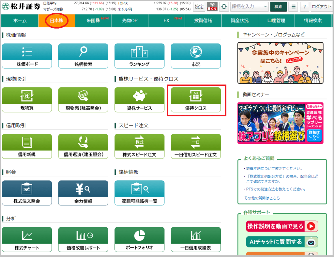Open the list menu icon beside 検索
The height and width of the screenshot is (257, 334).
[x=294, y=7]
